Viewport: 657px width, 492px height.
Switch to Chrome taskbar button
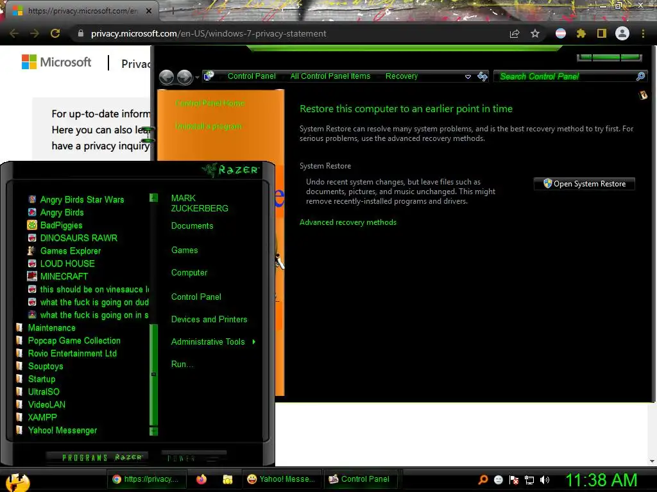[146, 479]
